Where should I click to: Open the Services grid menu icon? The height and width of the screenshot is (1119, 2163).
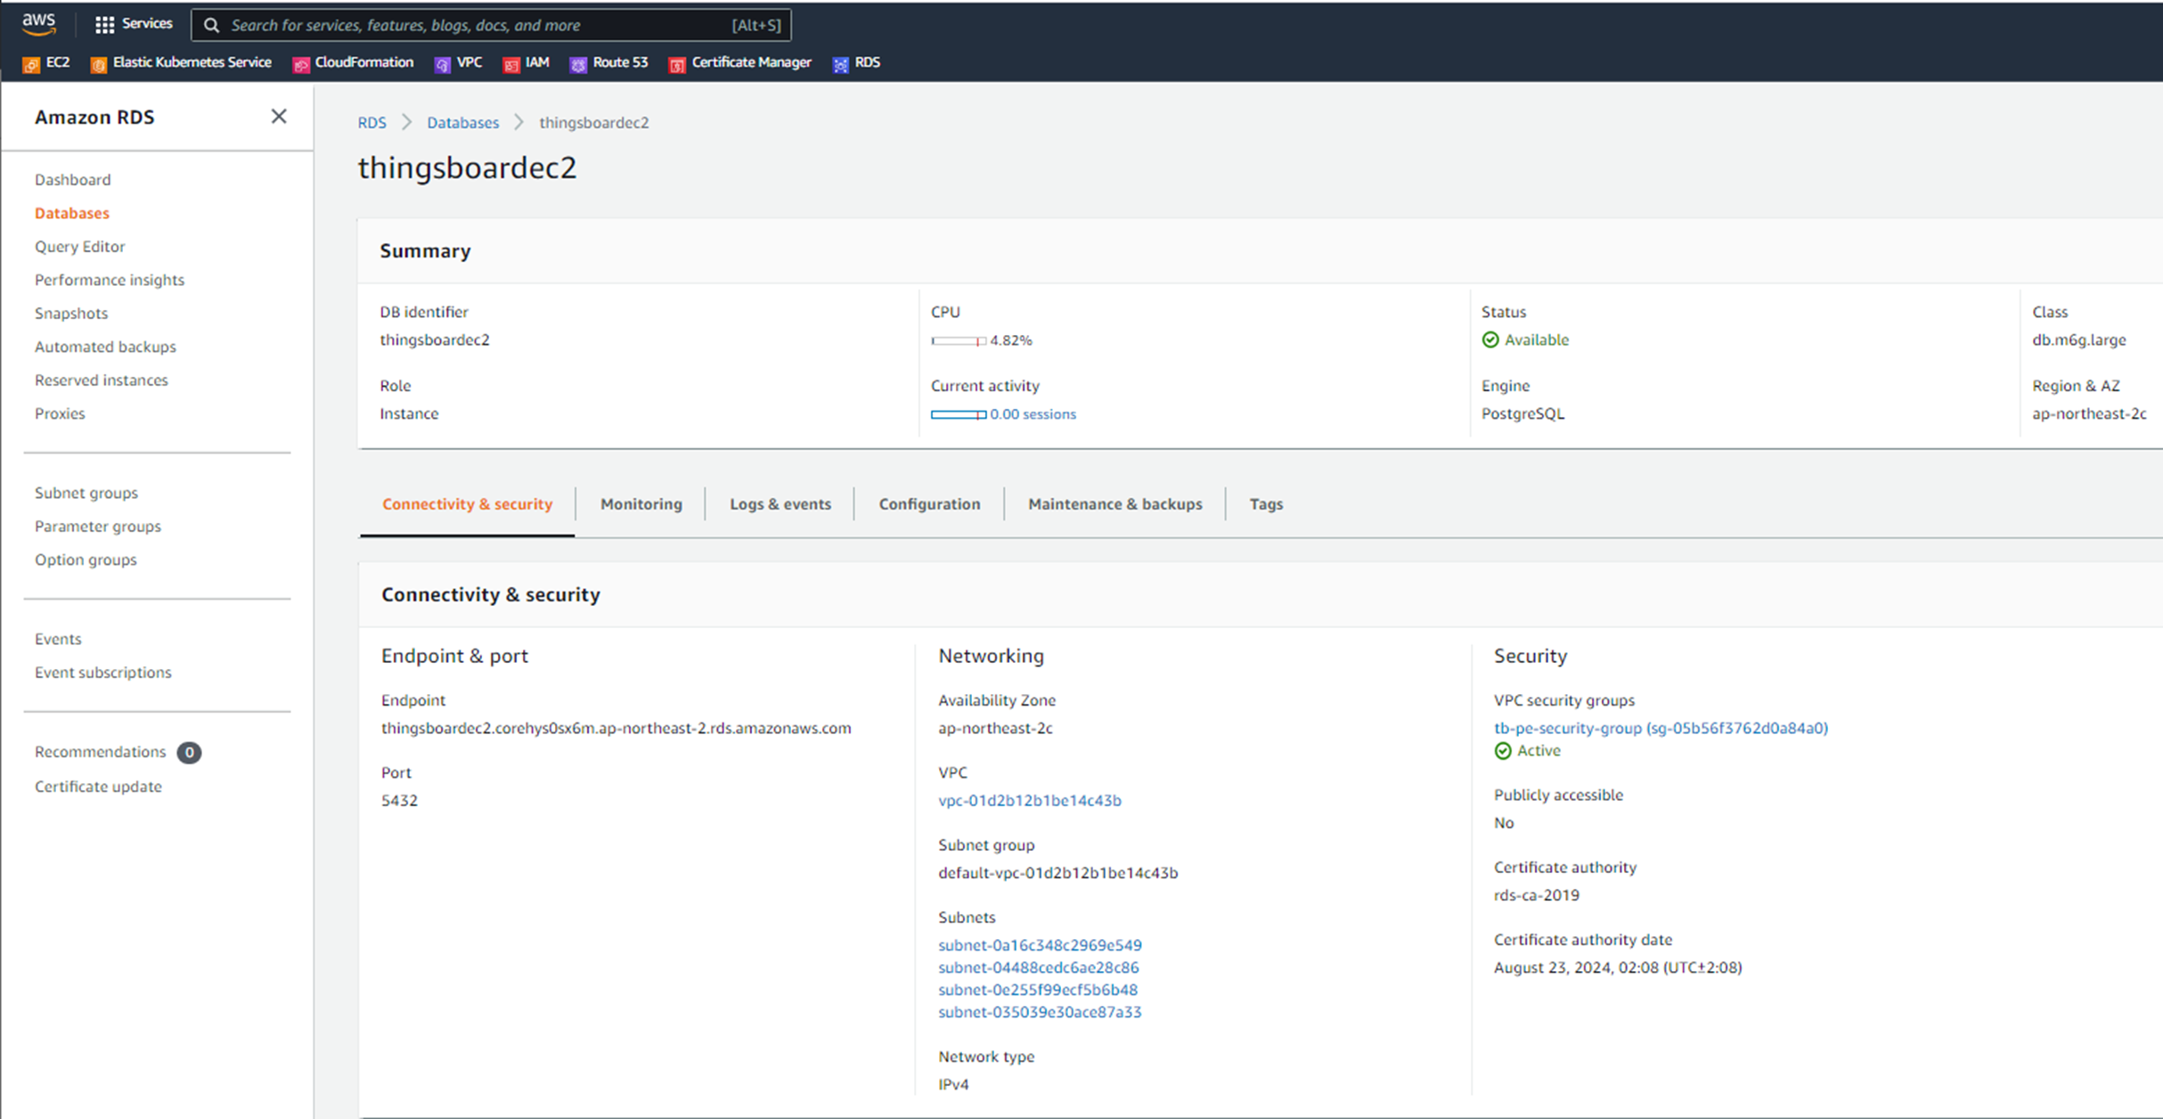pos(104,25)
